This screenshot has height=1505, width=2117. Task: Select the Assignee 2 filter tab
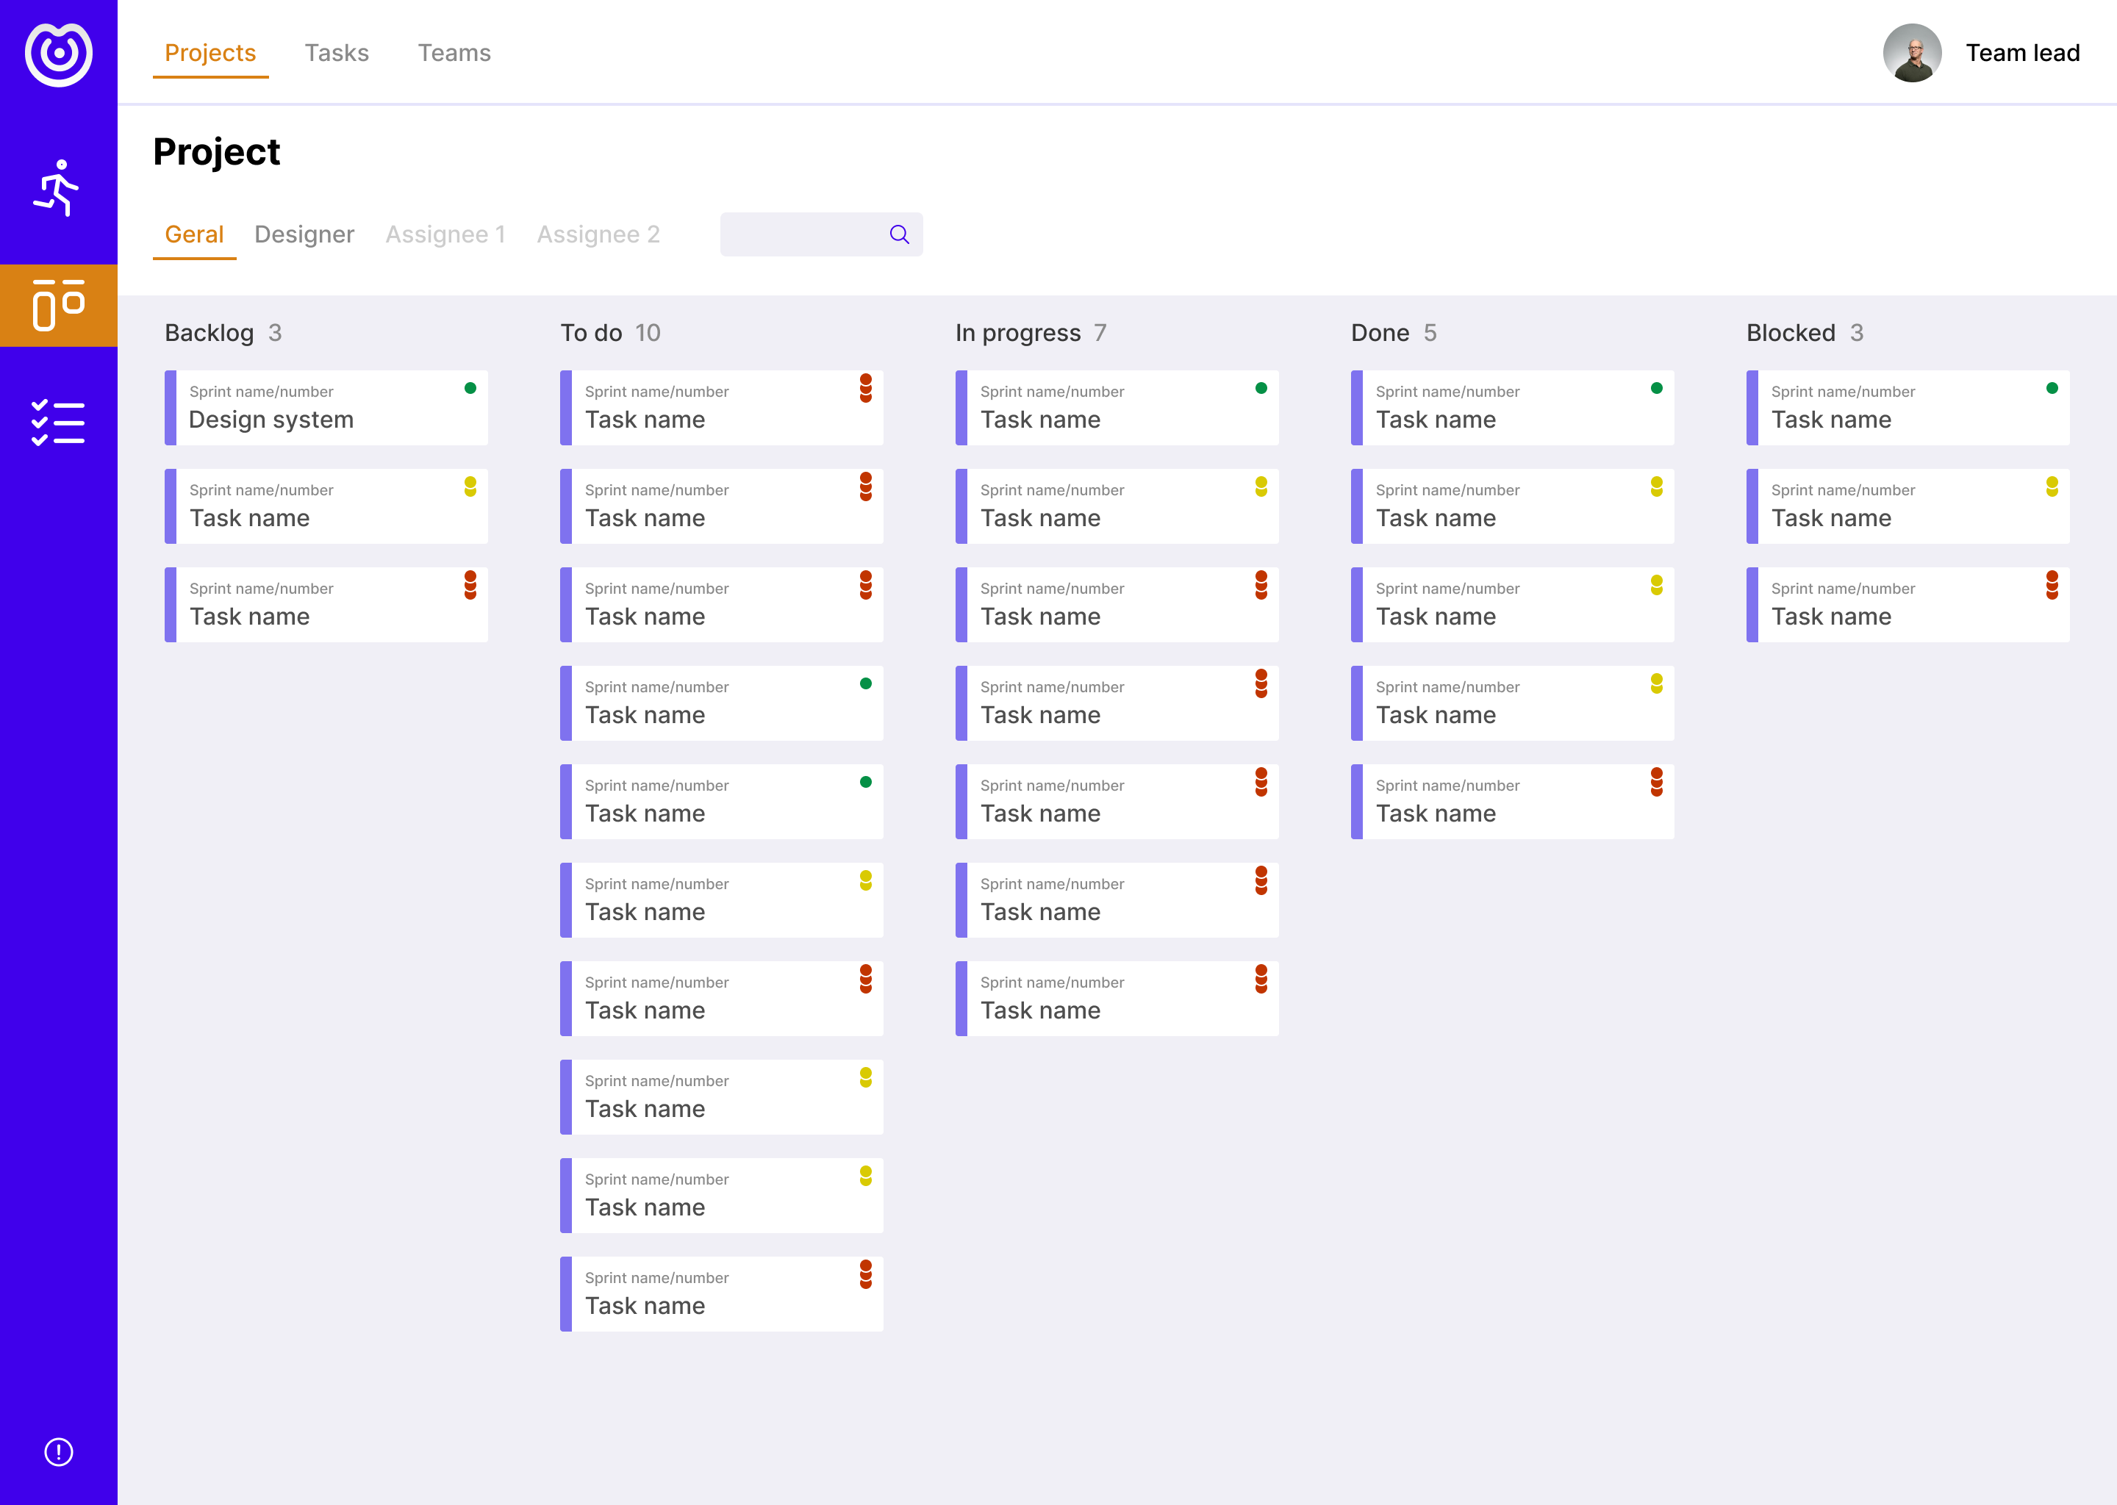pos(598,234)
